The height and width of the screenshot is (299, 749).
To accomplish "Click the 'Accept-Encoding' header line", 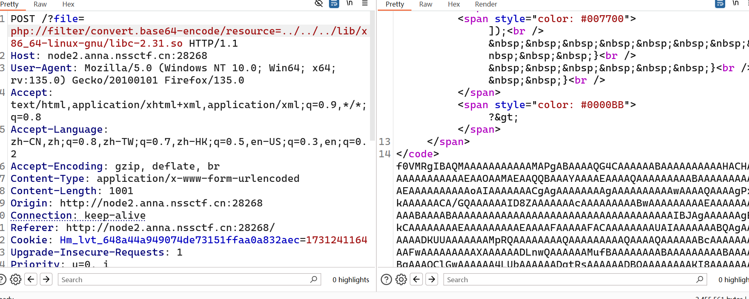I will 115,166.
